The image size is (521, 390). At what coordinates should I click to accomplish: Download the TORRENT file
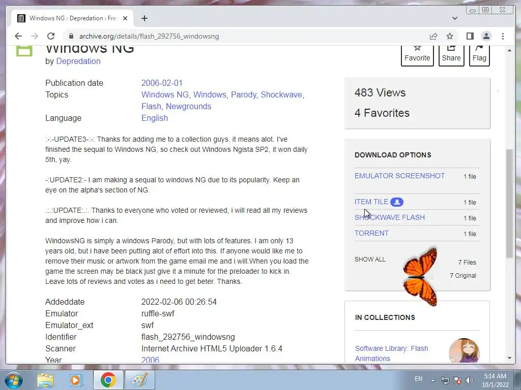click(371, 233)
